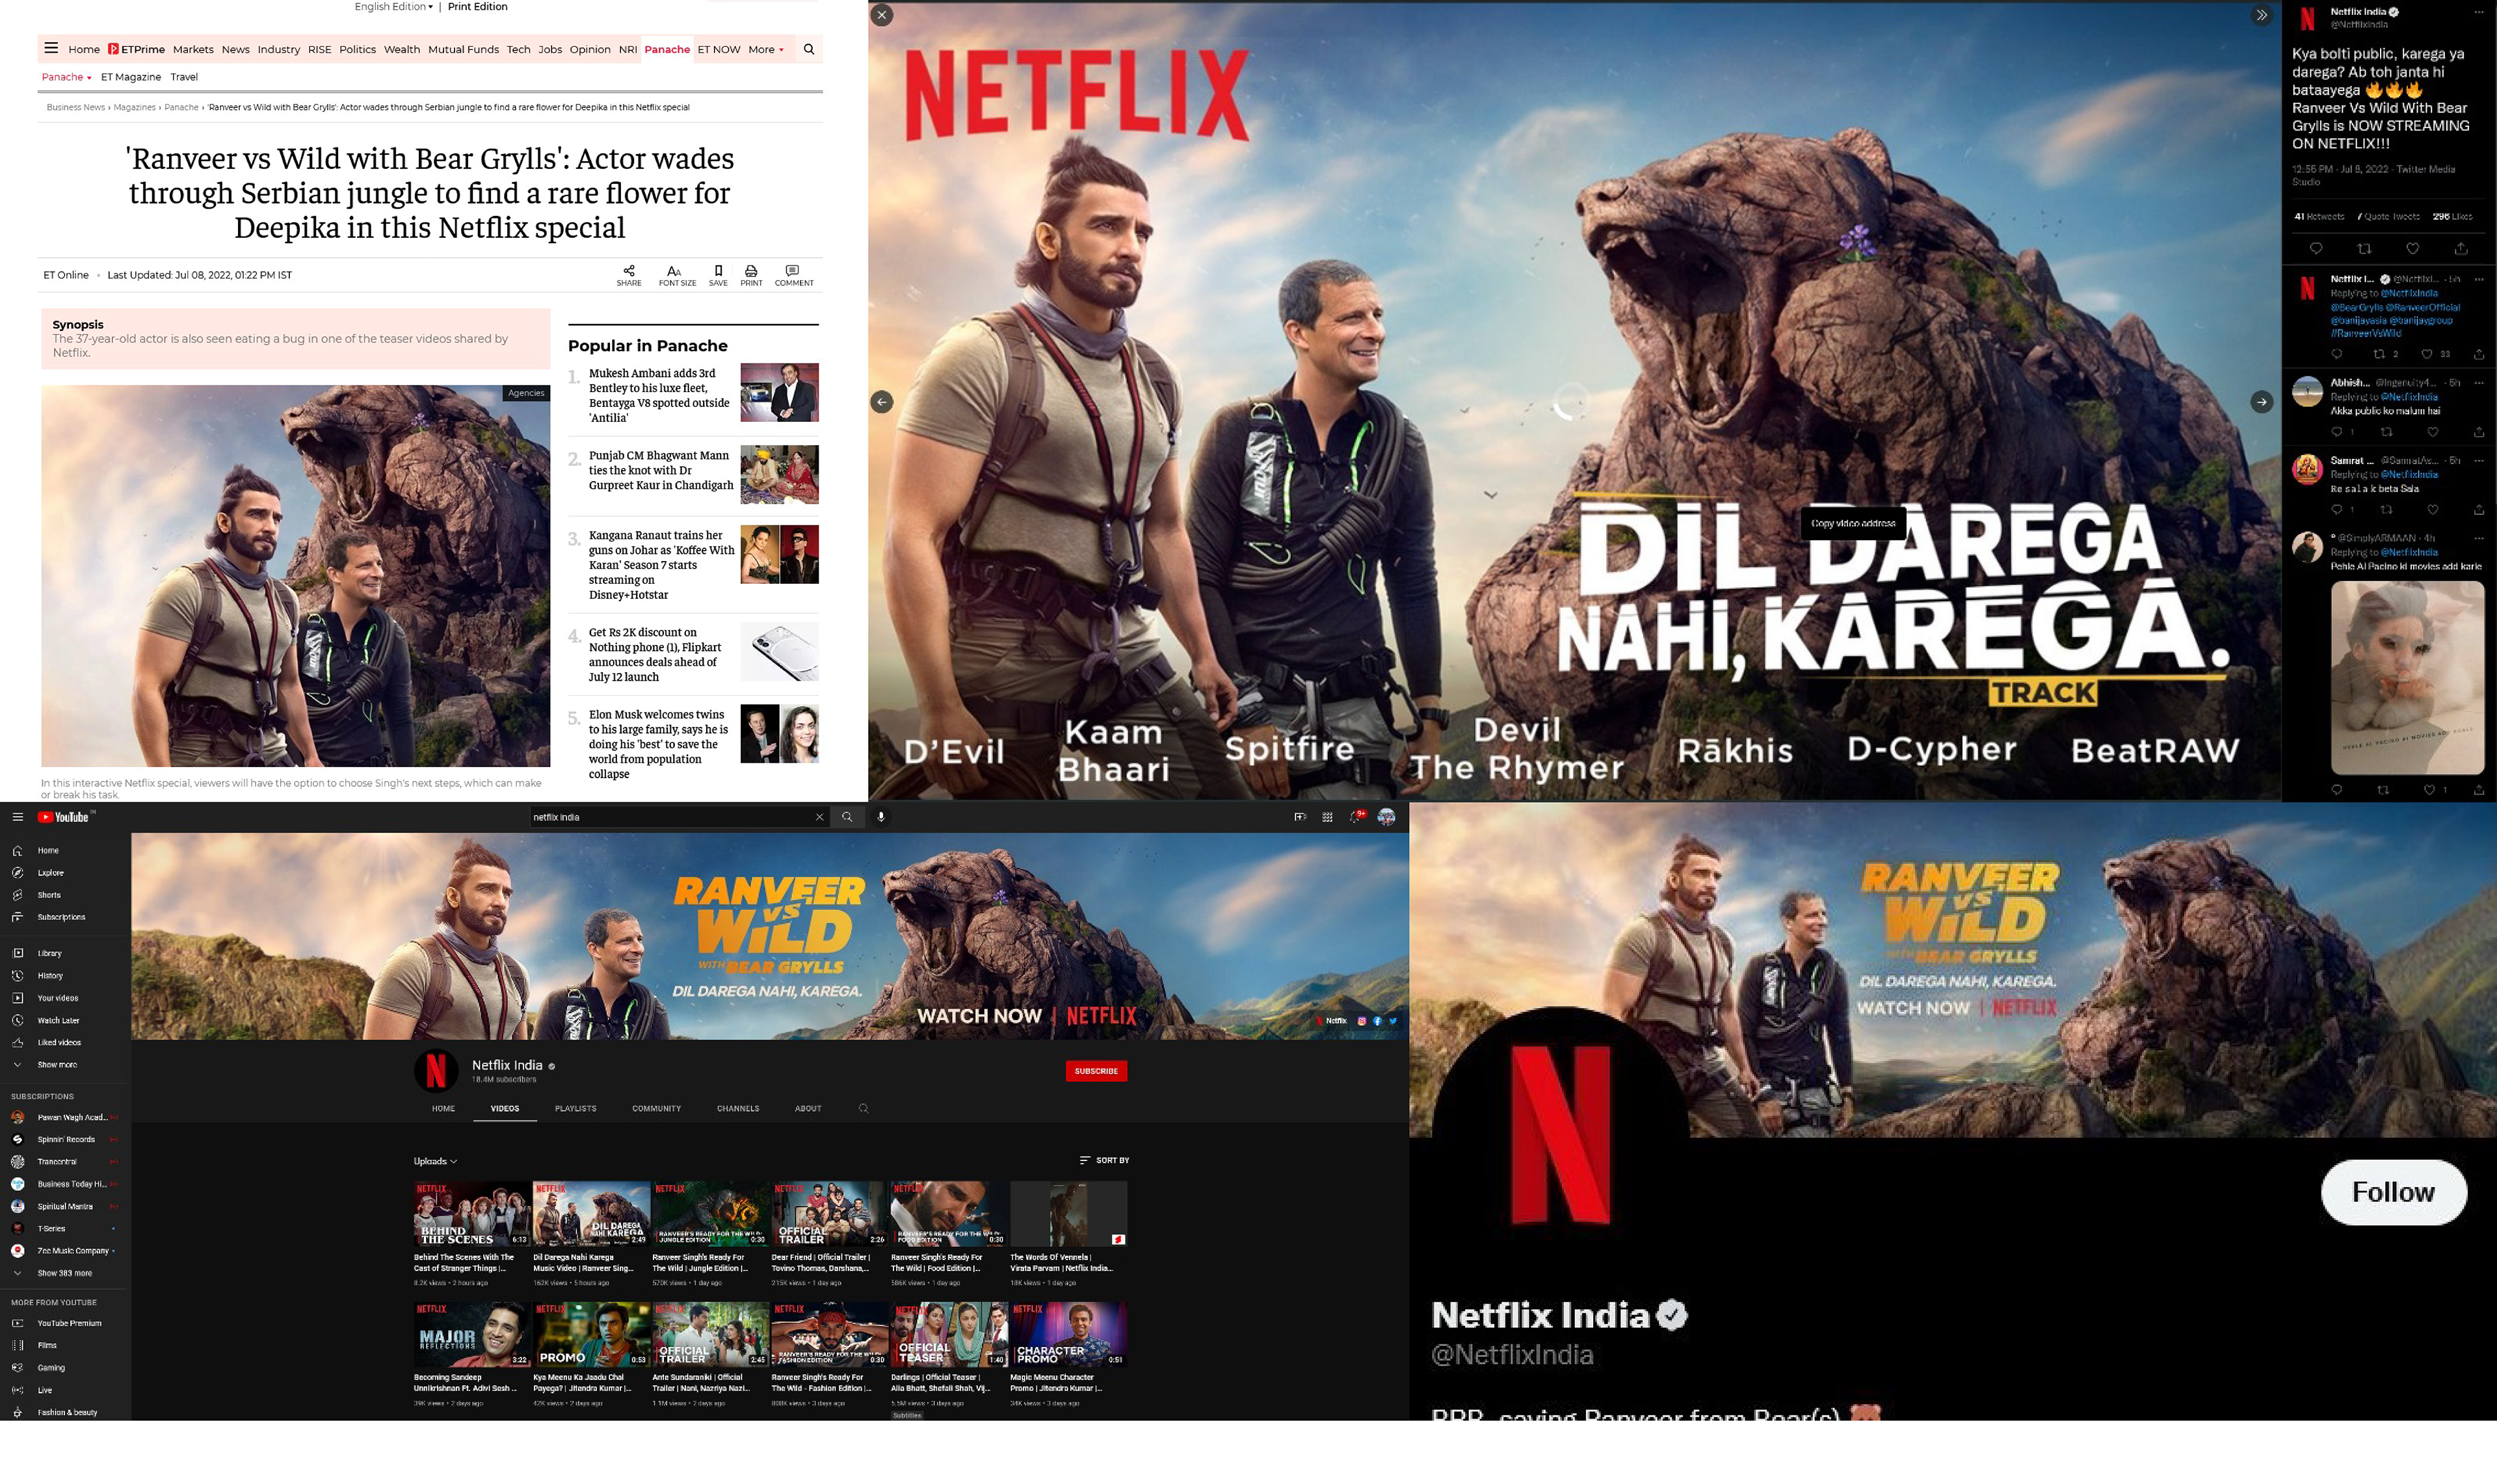Open the YouTube Shorts sidebar icon
This screenshot has width=2497, height=1468.
point(18,895)
